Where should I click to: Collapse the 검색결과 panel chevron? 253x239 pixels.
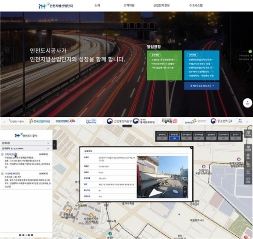(48, 149)
